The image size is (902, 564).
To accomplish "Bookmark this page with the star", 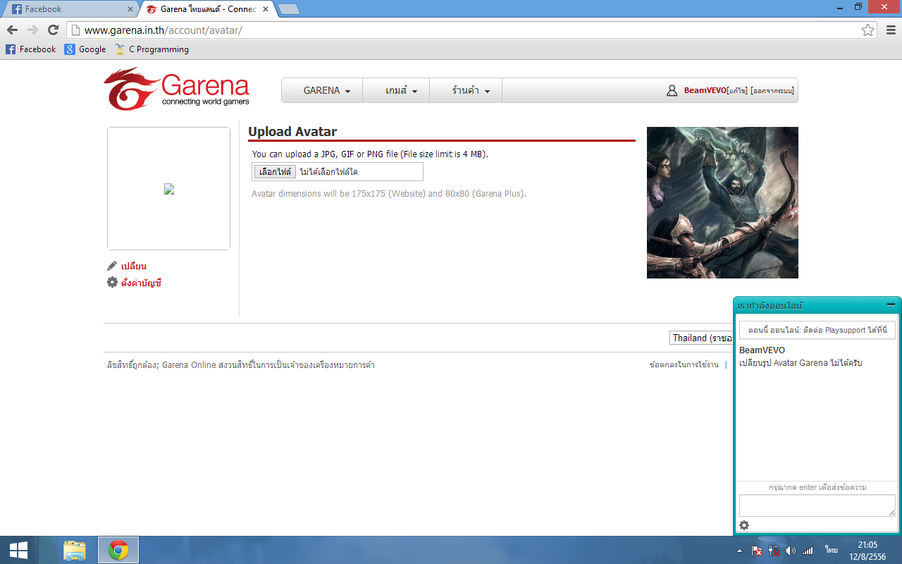I will tap(867, 30).
